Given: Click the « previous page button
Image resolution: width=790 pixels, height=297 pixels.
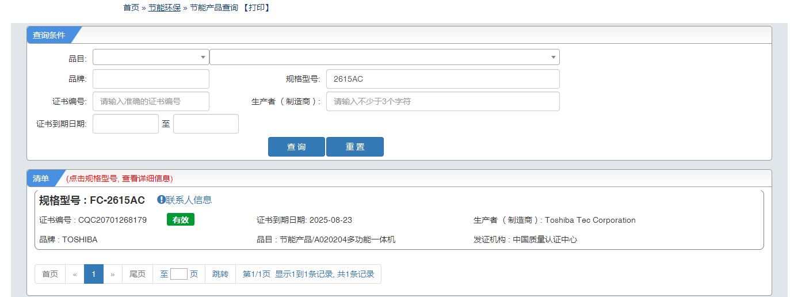Looking at the screenshot, I should pos(75,274).
